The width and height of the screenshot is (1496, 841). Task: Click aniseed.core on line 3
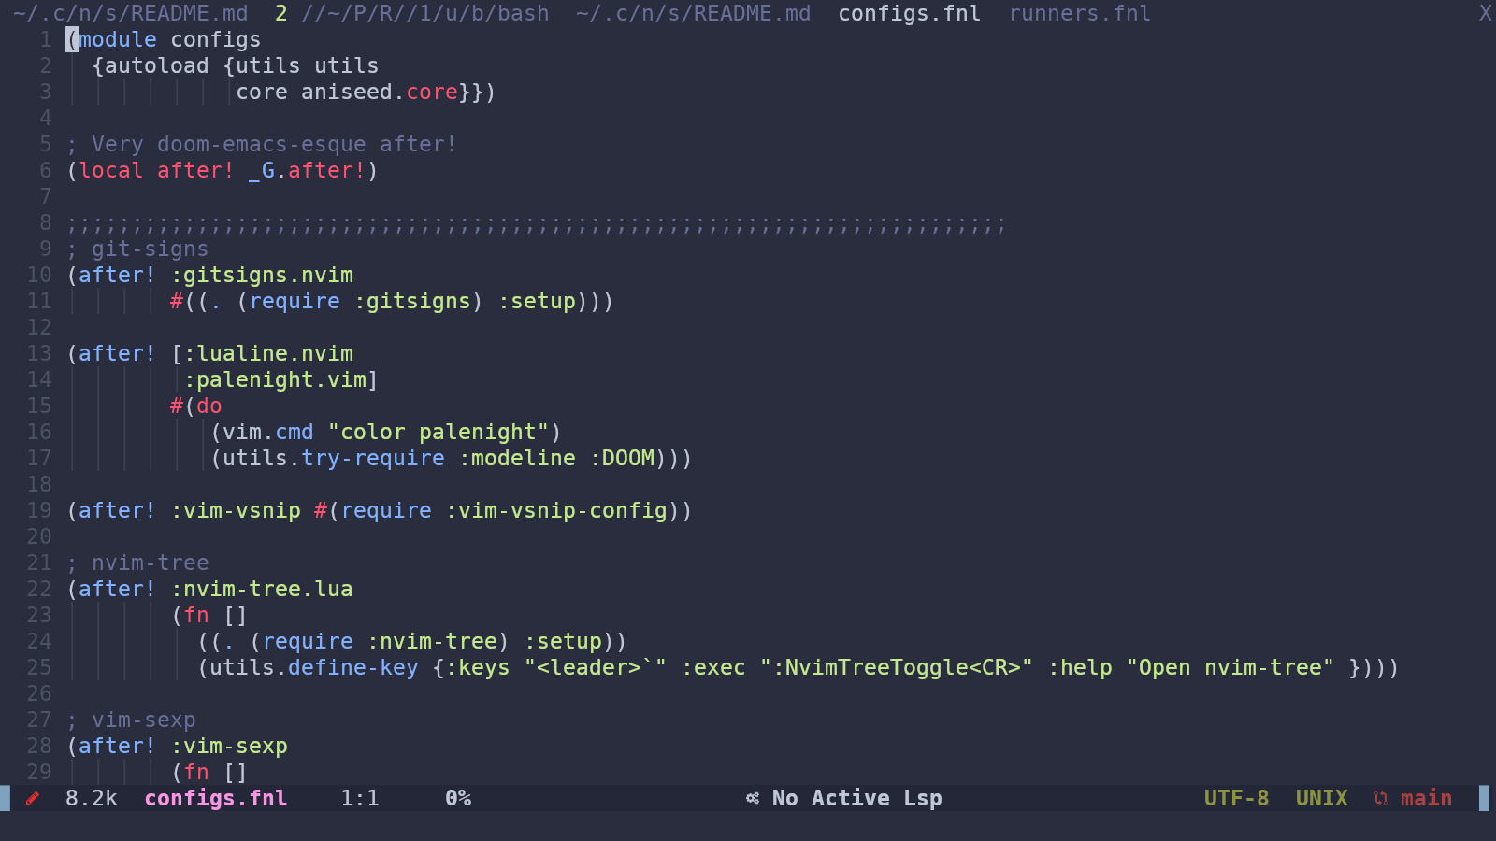click(x=380, y=92)
